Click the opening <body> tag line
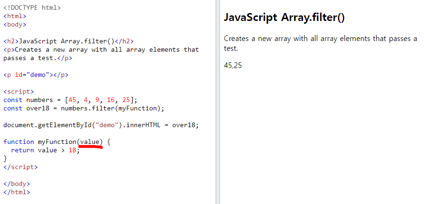The height and width of the screenshot is (204, 425). [x=15, y=24]
